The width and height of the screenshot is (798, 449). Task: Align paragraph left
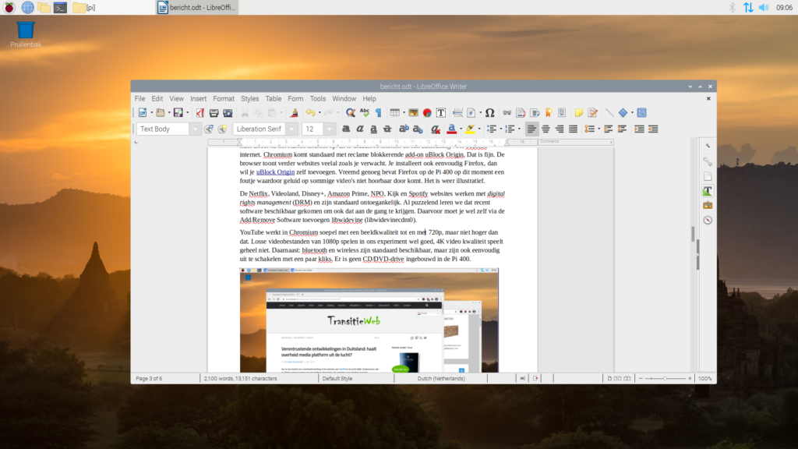point(531,129)
